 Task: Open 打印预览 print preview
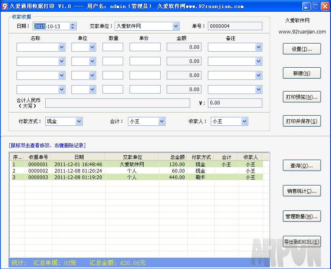pos(302,97)
